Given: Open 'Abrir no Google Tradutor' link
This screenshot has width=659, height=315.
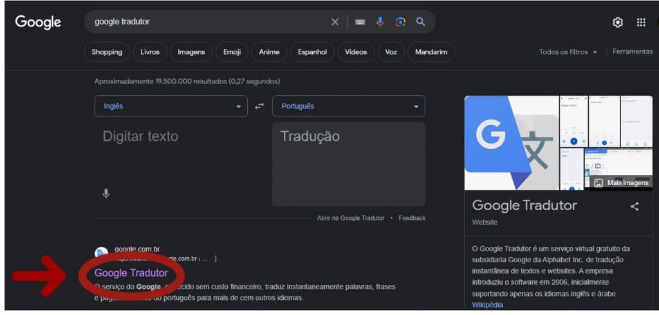Looking at the screenshot, I should [x=351, y=218].
